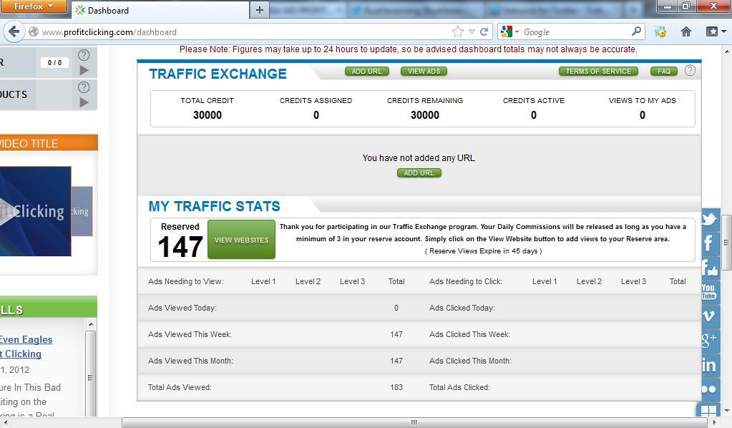Open the TERMS OF SERVICE page

click(598, 72)
